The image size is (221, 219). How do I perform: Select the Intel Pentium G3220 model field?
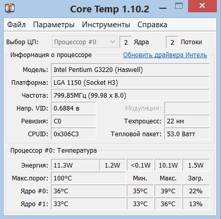coord(130,70)
